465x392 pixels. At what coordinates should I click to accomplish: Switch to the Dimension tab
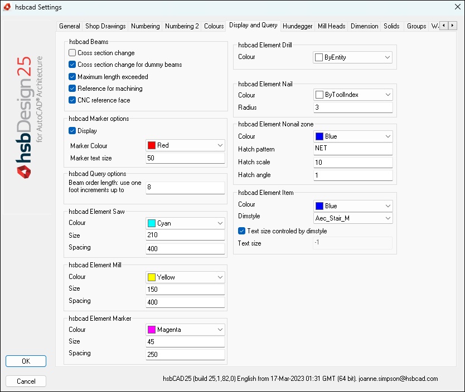[x=365, y=26]
